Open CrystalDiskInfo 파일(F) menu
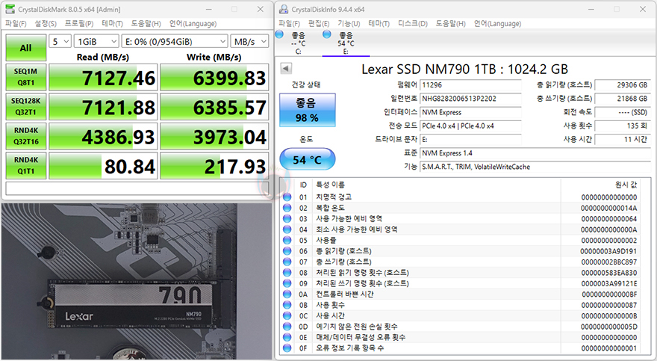This screenshot has width=657, height=361. pyautogui.click(x=290, y=23)
